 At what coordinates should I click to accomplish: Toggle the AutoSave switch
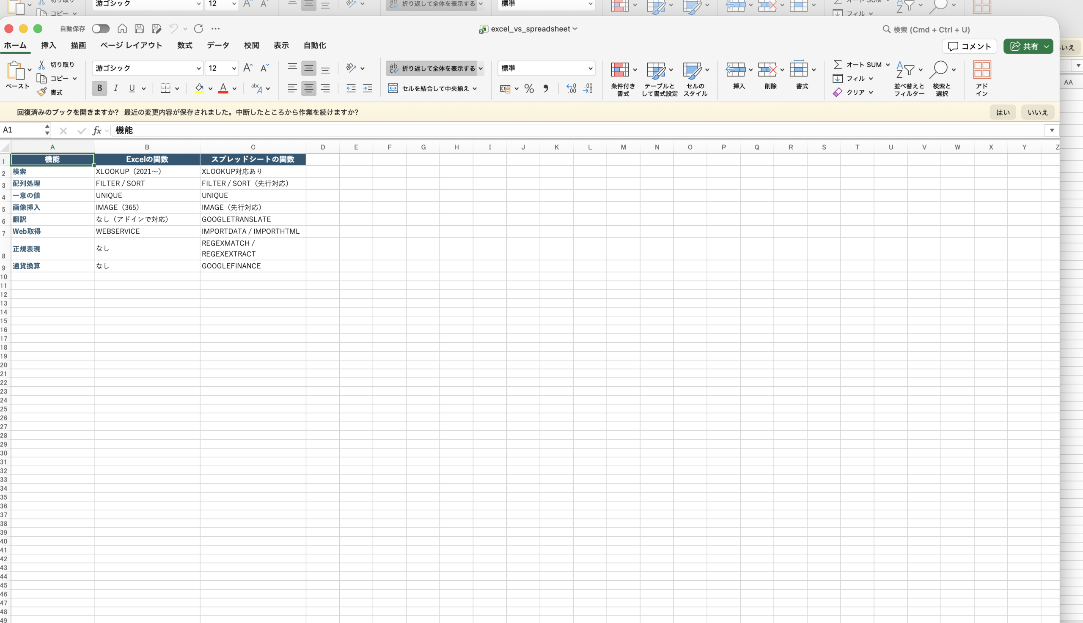101,29
